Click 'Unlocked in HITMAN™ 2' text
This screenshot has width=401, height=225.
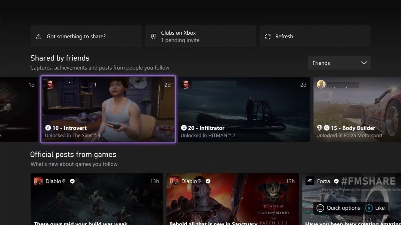[x=208, y=135]
